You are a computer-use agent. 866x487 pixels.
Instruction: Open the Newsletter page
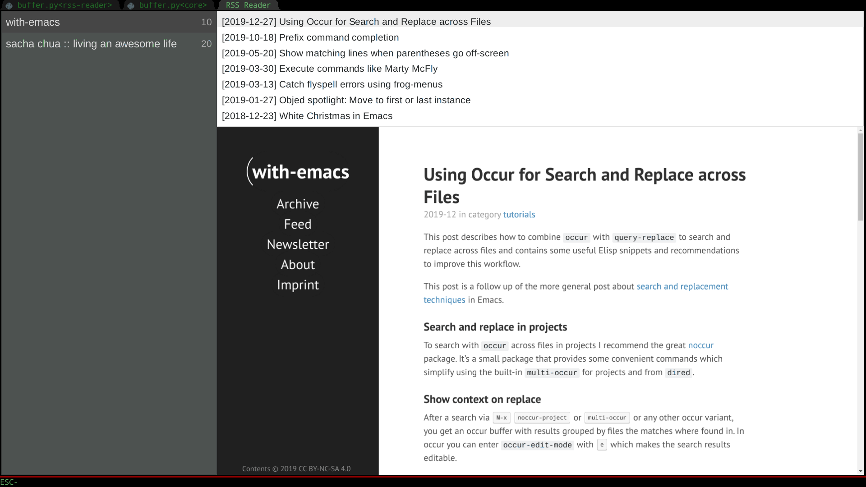(x=298, y=244)
